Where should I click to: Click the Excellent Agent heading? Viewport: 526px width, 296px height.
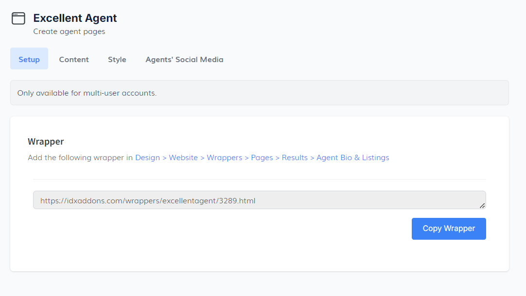coord(75,18)
